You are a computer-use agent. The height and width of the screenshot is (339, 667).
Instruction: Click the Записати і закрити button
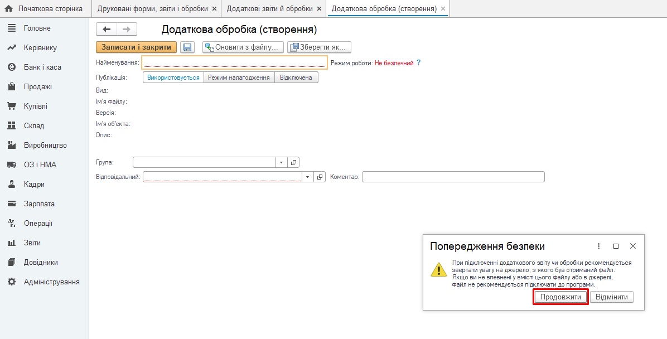tap(136, 47)
